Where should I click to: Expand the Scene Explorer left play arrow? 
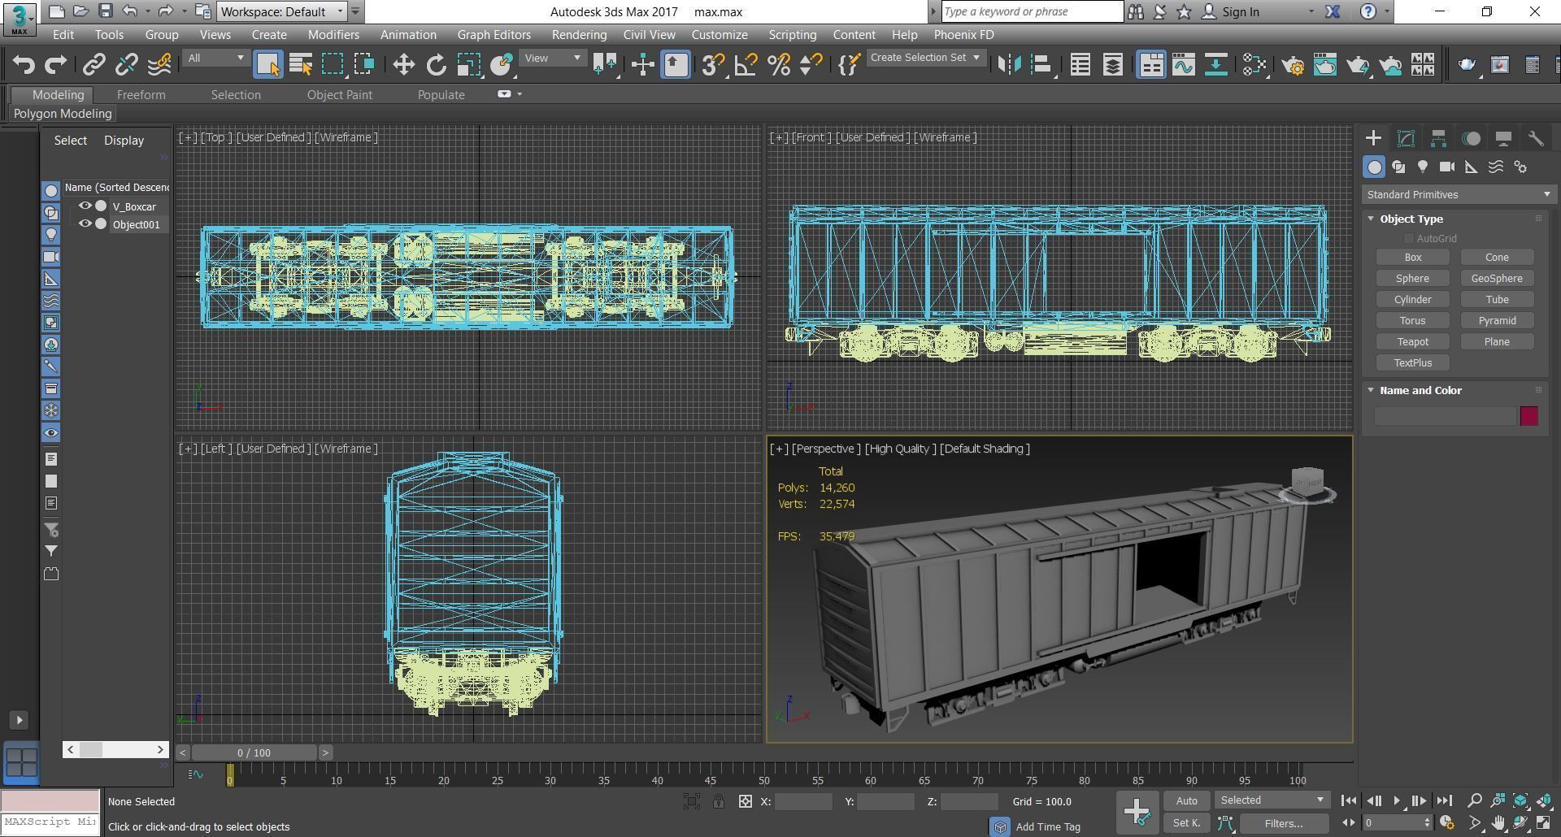click(x=20, y=720)
